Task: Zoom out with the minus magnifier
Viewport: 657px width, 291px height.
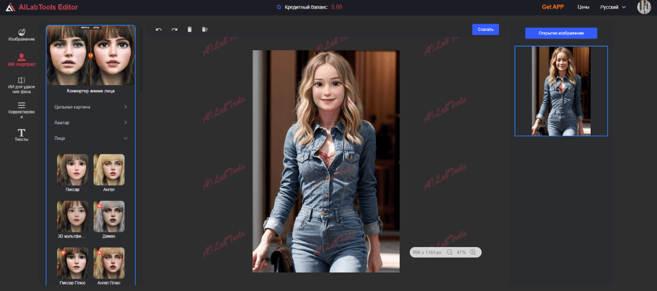Action: [x=450, y=252]
